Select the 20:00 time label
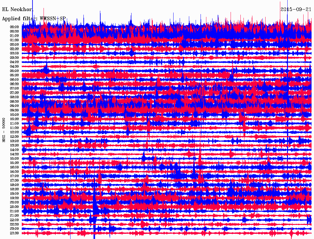Screen dimensions: 314x239 pyautogui.click(x=14, y=202)
